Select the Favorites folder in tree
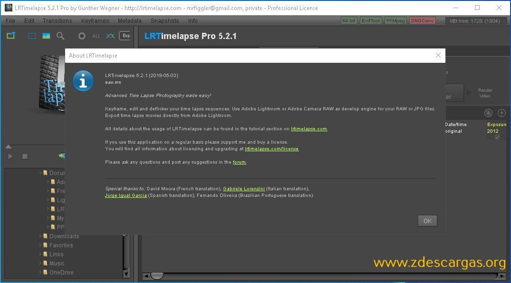 [x=61, y=245]
